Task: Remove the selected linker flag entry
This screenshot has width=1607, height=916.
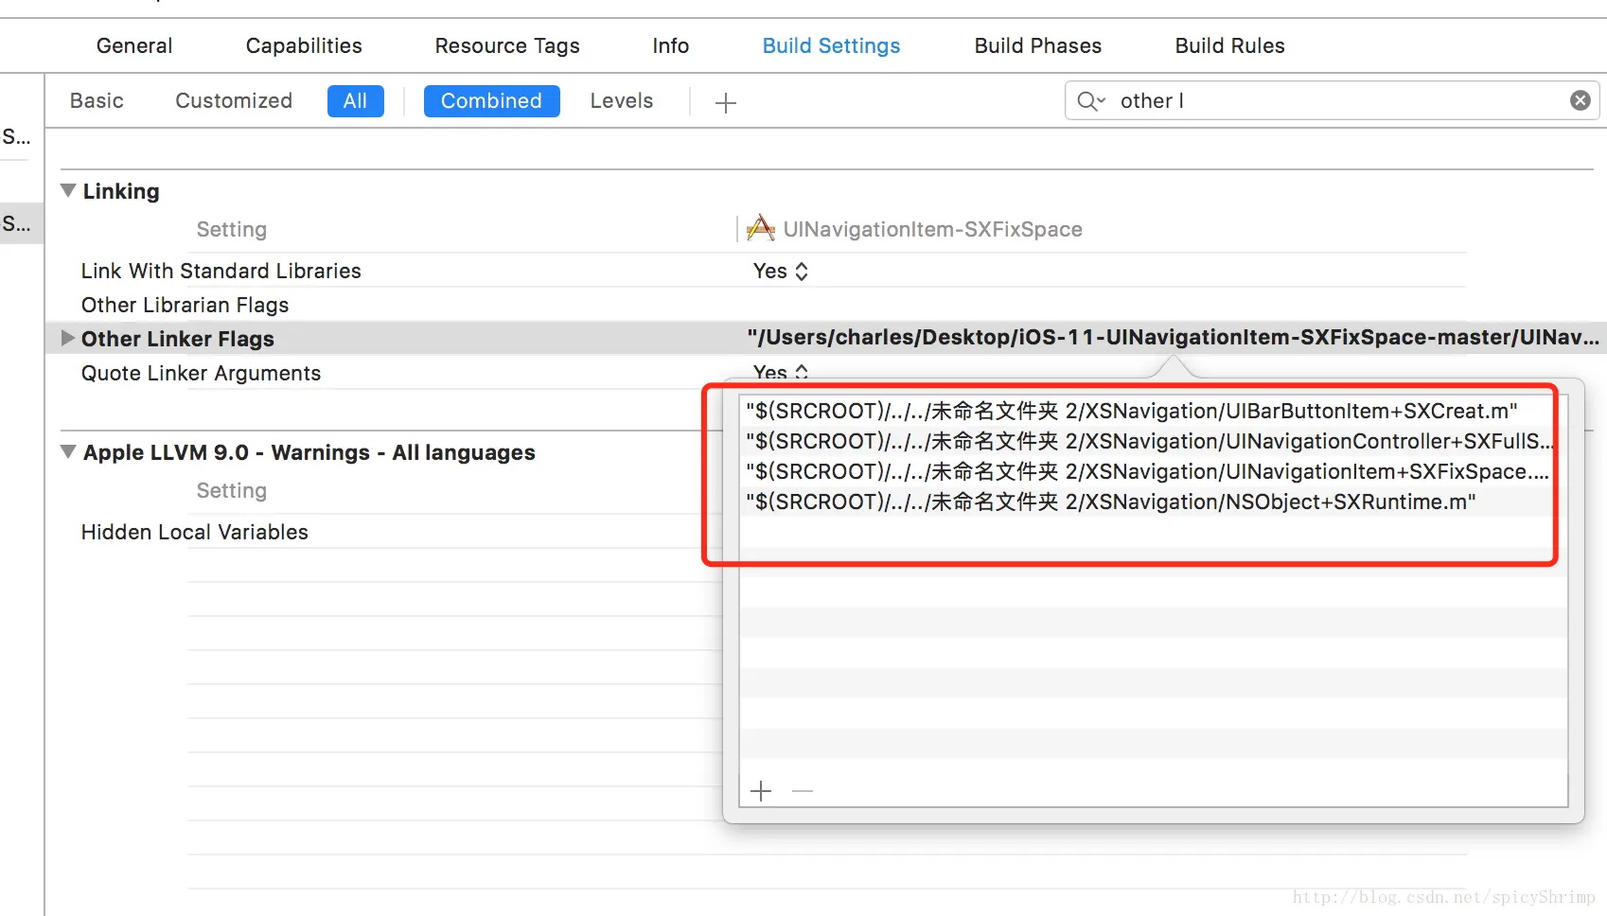Action: click(803, 791)
